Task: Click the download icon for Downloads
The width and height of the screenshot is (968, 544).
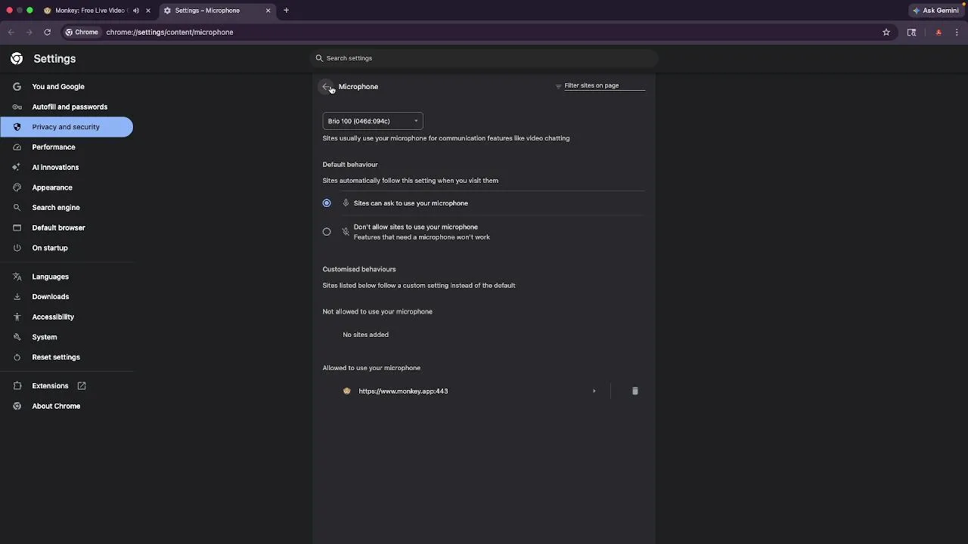Action: [17, 297]
